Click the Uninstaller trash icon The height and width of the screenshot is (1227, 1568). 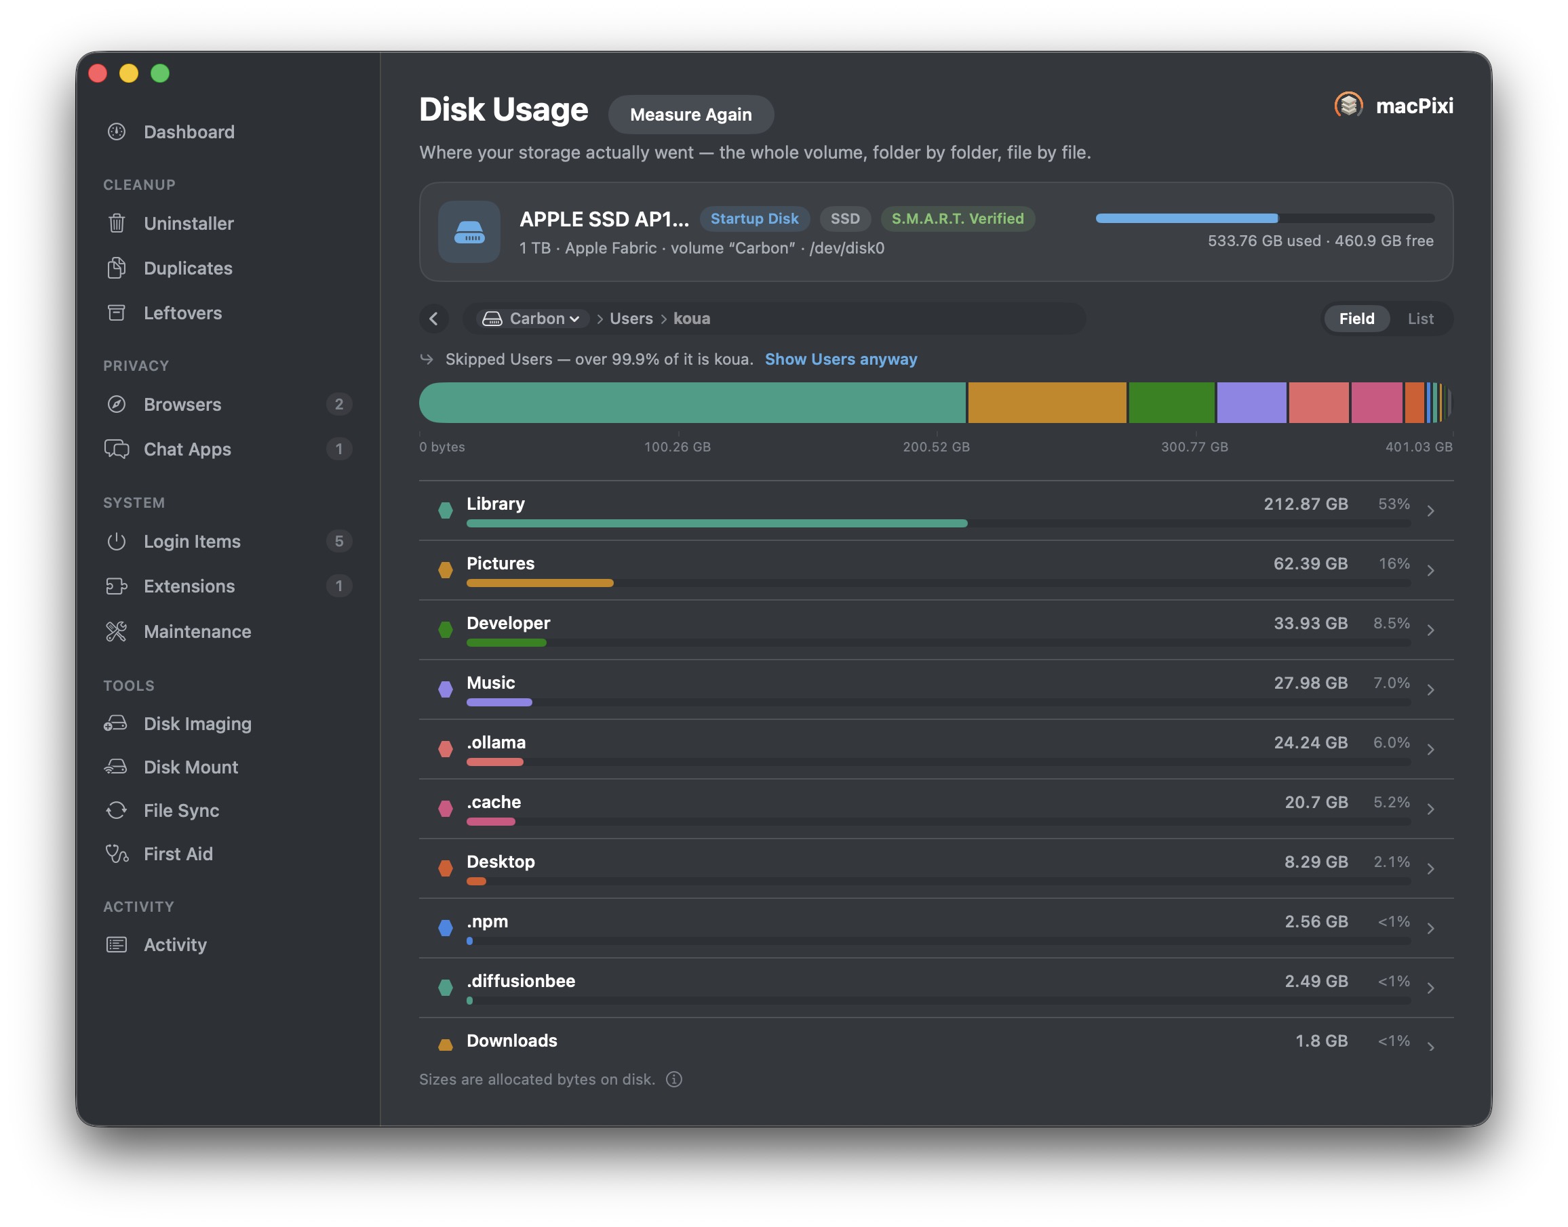(x=117, y=224)
